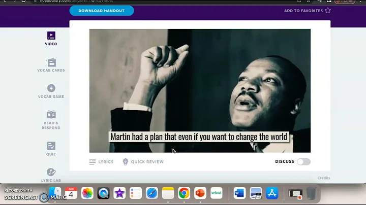
Task: Open Reminders from the dock
Action: click(136, 193)
